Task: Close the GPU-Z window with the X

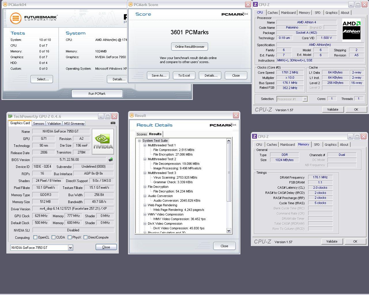Action: (114, 116)
